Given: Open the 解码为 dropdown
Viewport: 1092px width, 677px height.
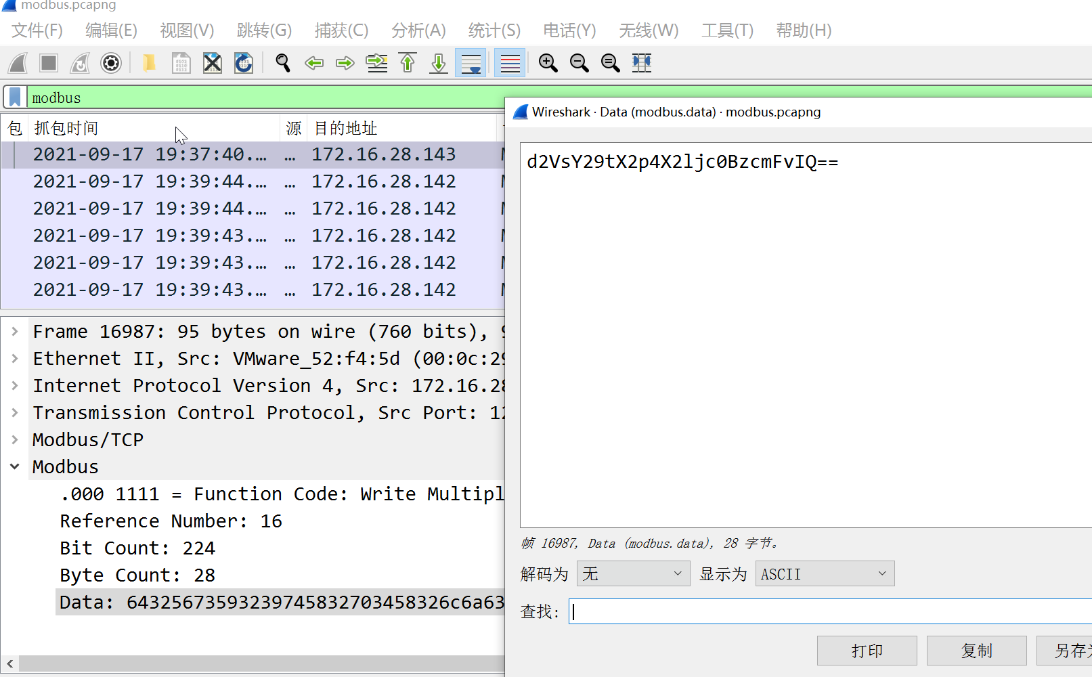Looking at the screenshot, I should [x=633, y=574].
